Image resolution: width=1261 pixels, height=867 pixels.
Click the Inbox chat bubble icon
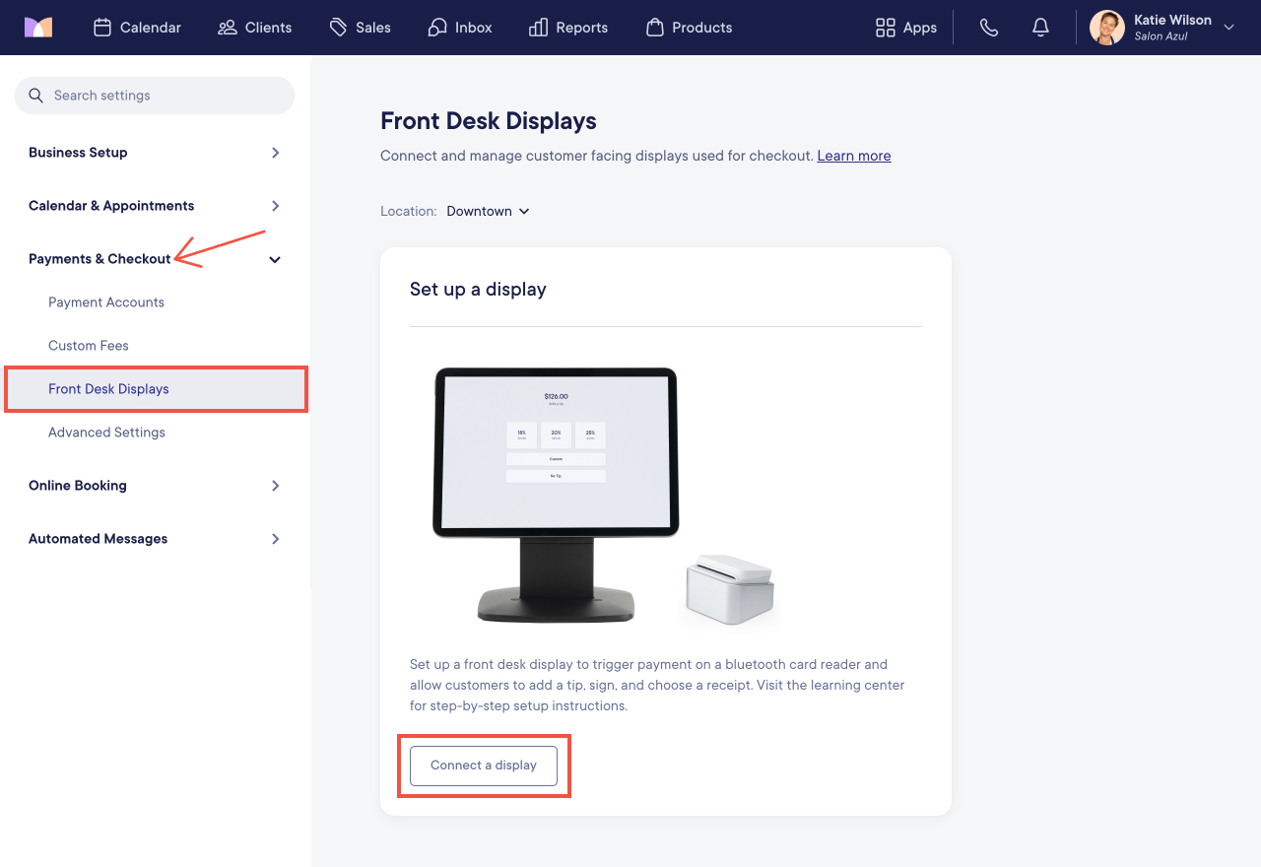(437, 28)
